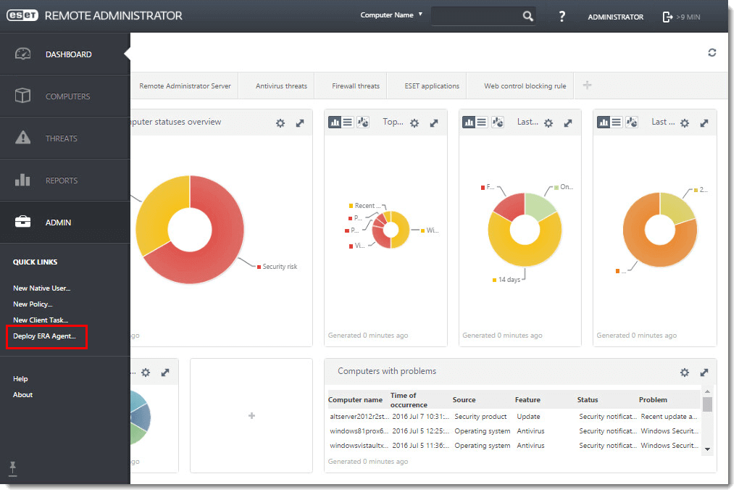Open the Dashboard section in sidebar
The image size is (739, 495).
click(x=65, y=54)
